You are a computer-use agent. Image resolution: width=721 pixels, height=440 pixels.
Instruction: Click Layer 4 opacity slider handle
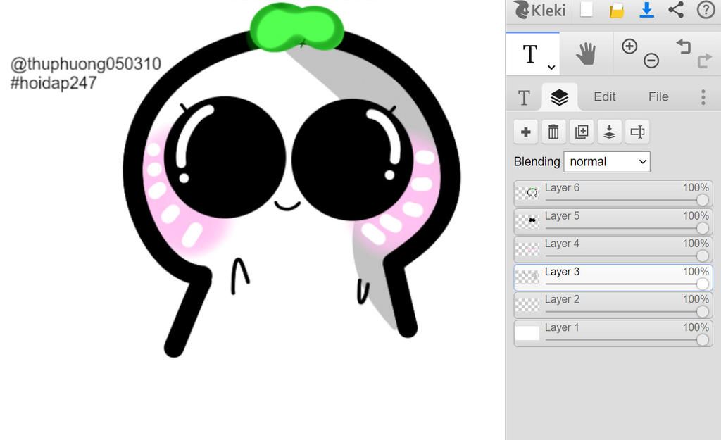point(702,256)
